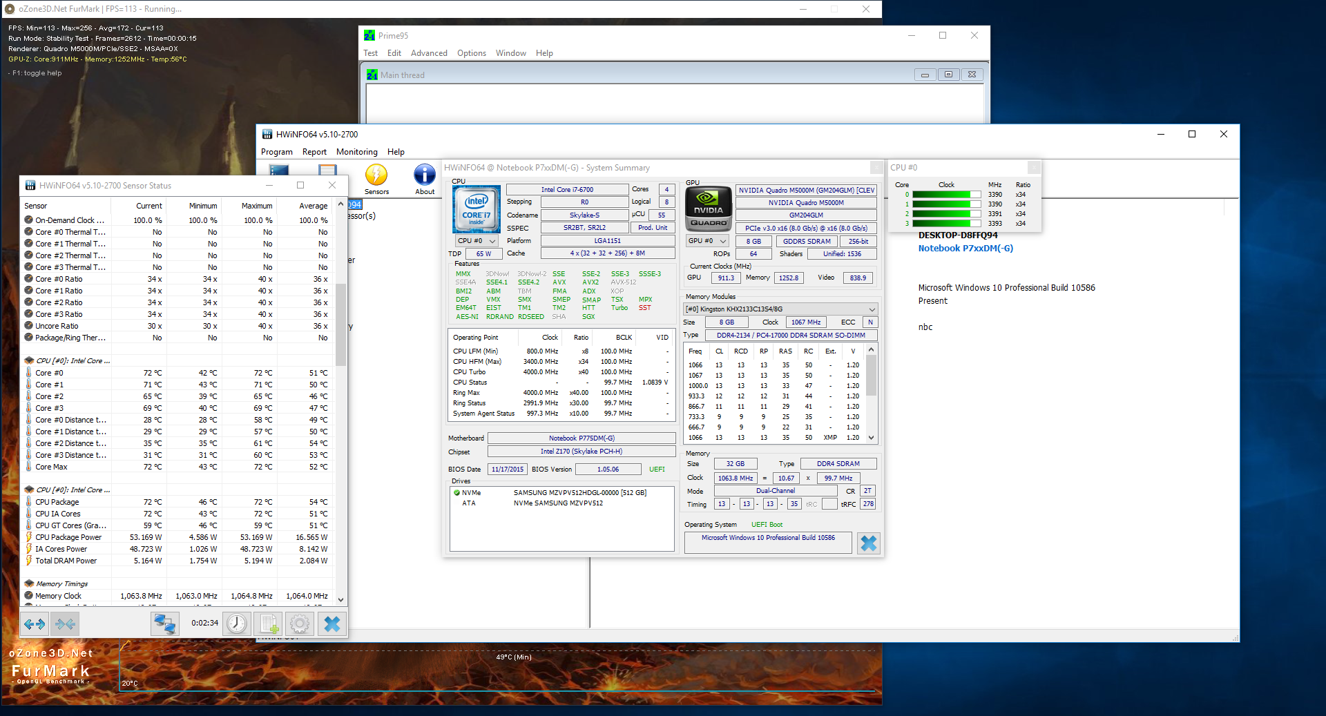Click lightning icon beside CPU Package Power

coord(29,537)
